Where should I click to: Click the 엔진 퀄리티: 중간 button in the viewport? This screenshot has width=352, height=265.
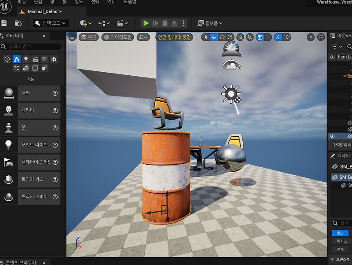(174, 37)
